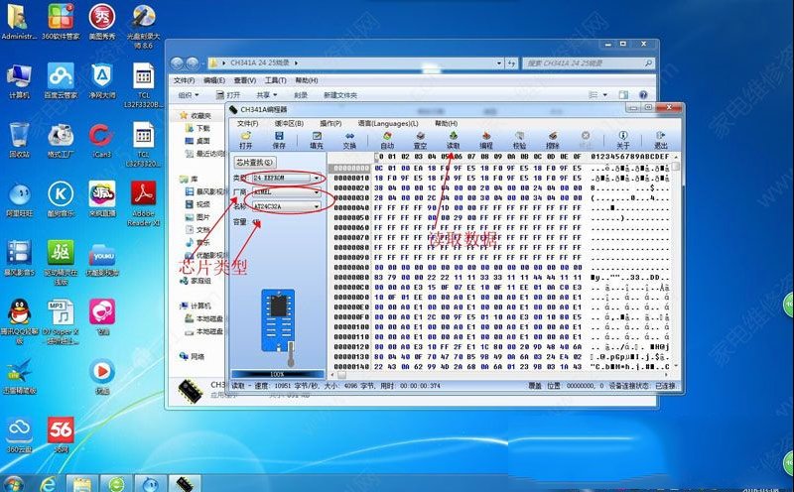Open the 酷狗音乐 K music desktop icon
This screenshot has width=794, height=492.
click(x=61, y=199)
